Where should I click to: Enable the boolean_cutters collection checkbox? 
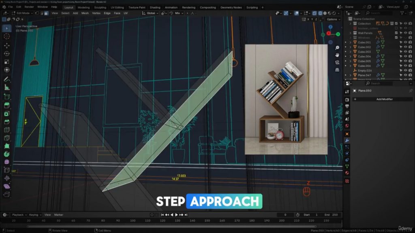tap(396, 28)
